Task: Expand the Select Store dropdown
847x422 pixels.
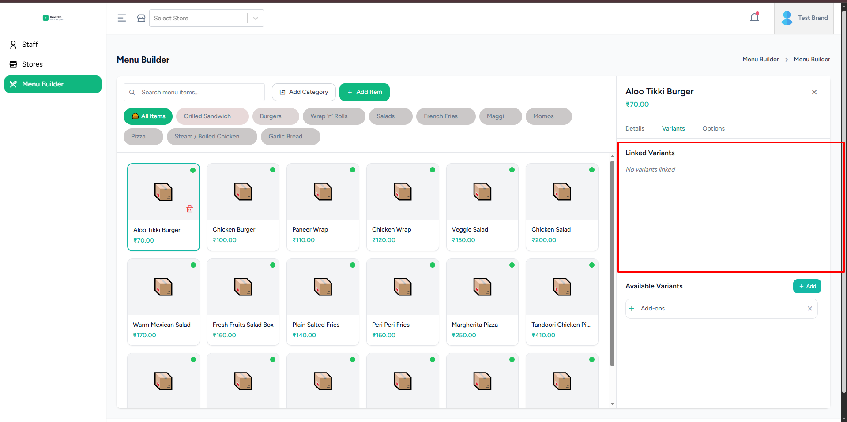Action: (x=199, y=18)
